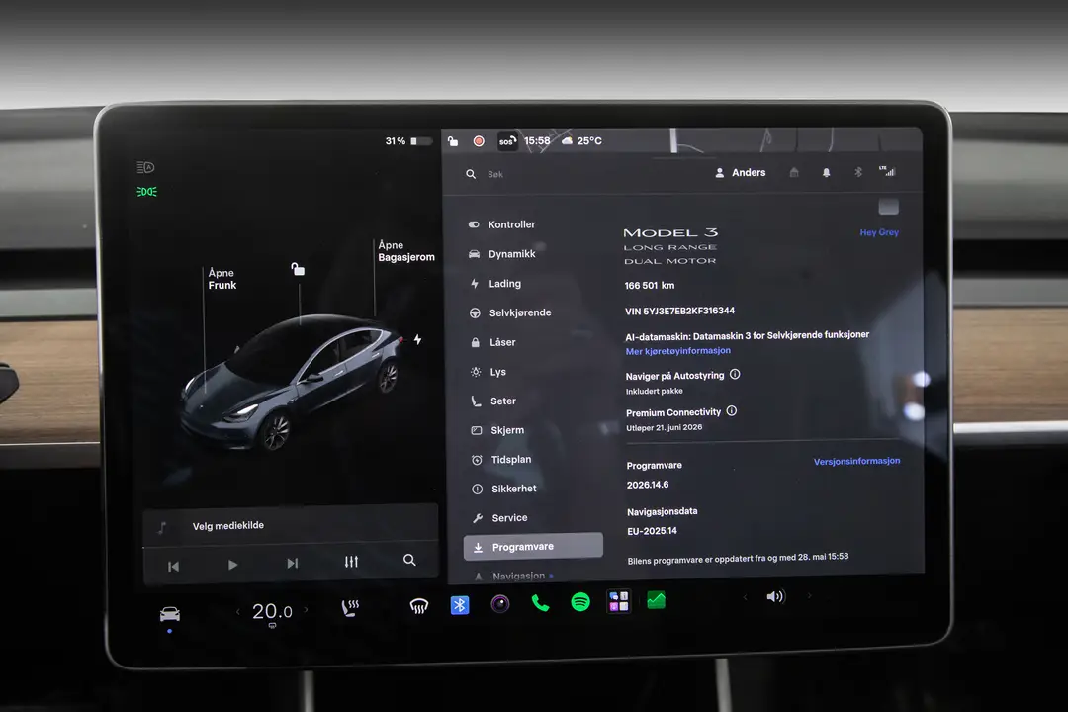Play media with the play button
This screenshot has height=712, width=1068.
click(233, 564)
